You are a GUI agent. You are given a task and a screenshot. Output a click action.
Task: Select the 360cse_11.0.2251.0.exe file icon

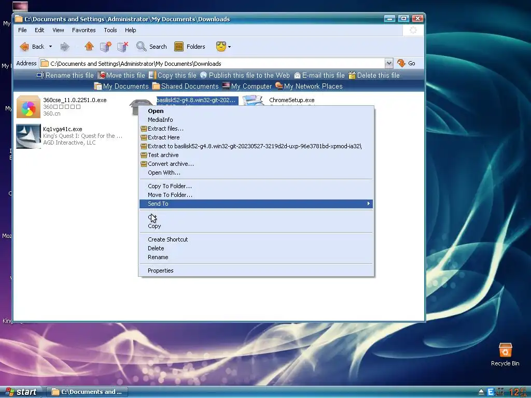tap(29, 107)
